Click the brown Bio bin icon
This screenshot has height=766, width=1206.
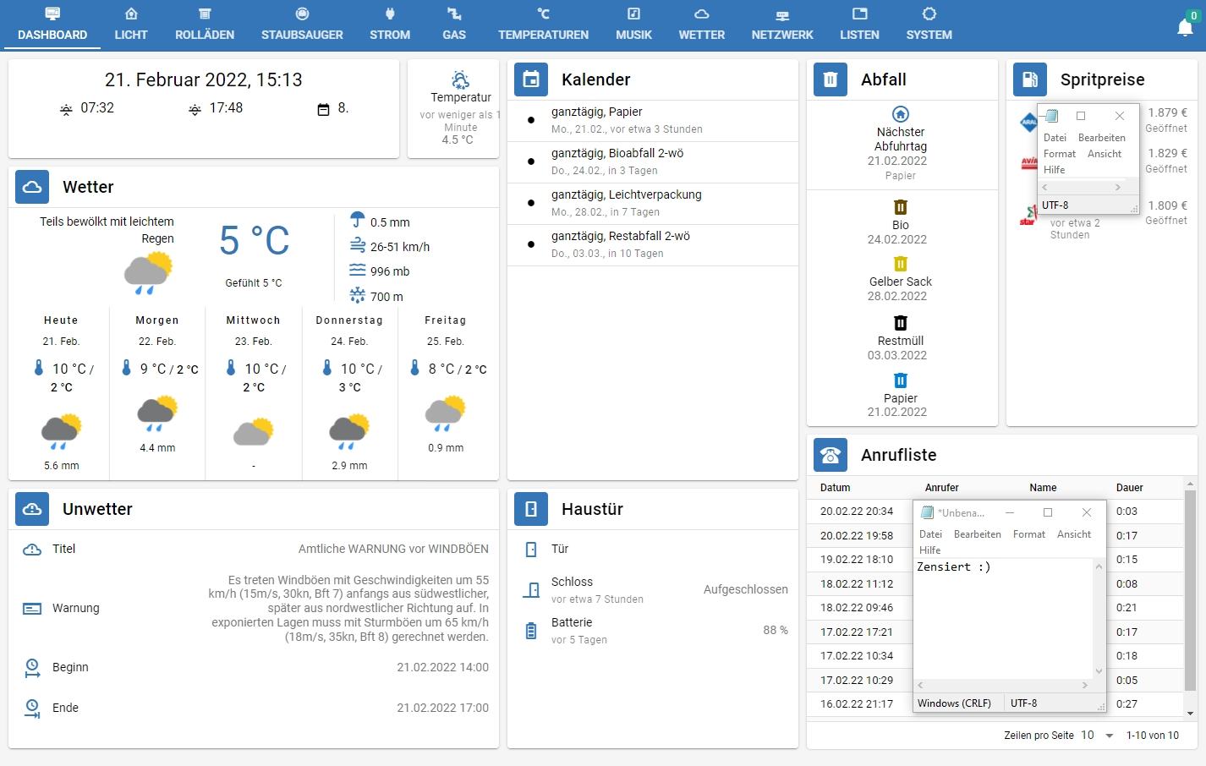[x=901, y=207]
